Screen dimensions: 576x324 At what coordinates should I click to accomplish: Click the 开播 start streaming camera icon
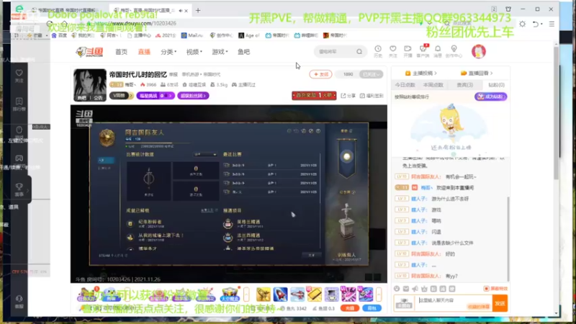(408, 51)
